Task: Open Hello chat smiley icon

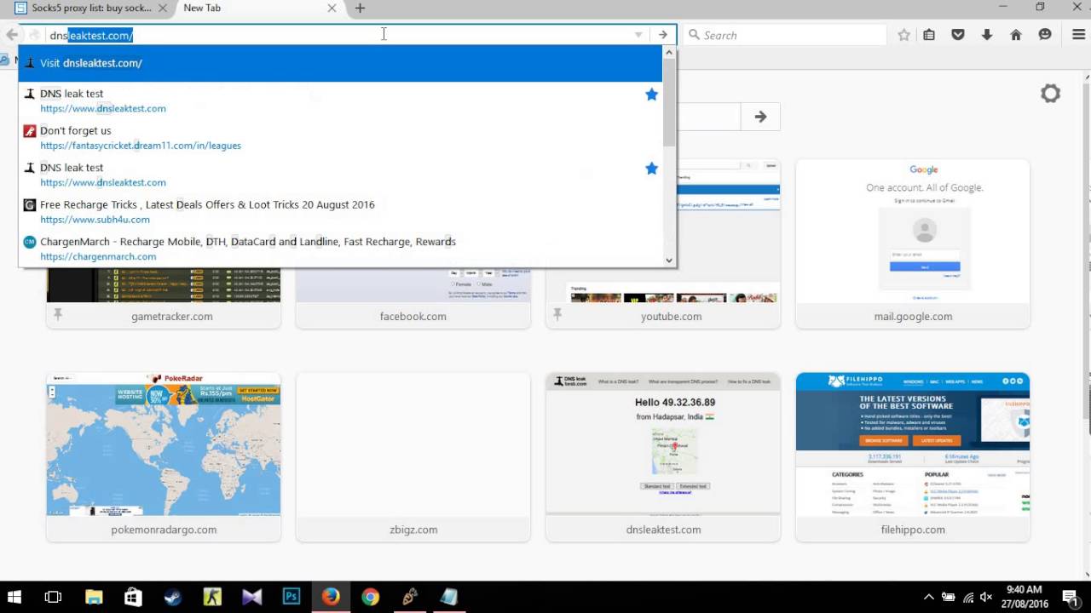Action: pyautogui.click(x=1045, y=35)
